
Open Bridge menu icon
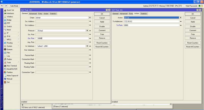point(5,20)
